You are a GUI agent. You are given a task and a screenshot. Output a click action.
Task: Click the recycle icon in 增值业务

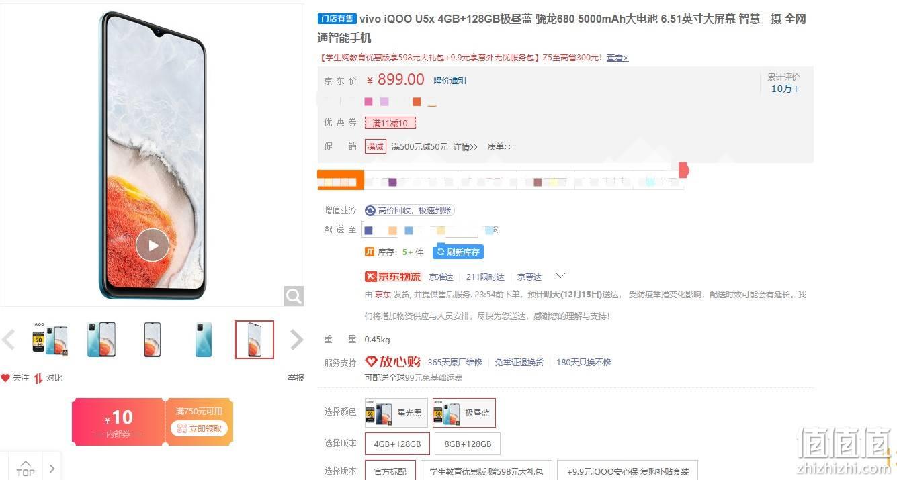point(370,210)
